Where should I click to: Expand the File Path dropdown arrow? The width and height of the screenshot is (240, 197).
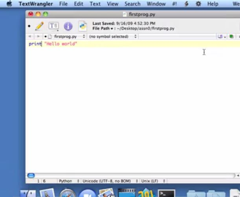coord(112,29)
